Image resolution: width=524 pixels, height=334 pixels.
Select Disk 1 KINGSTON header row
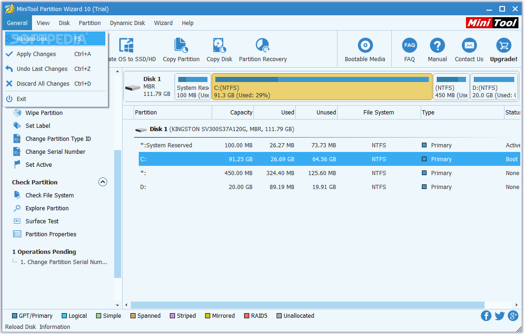327,129
